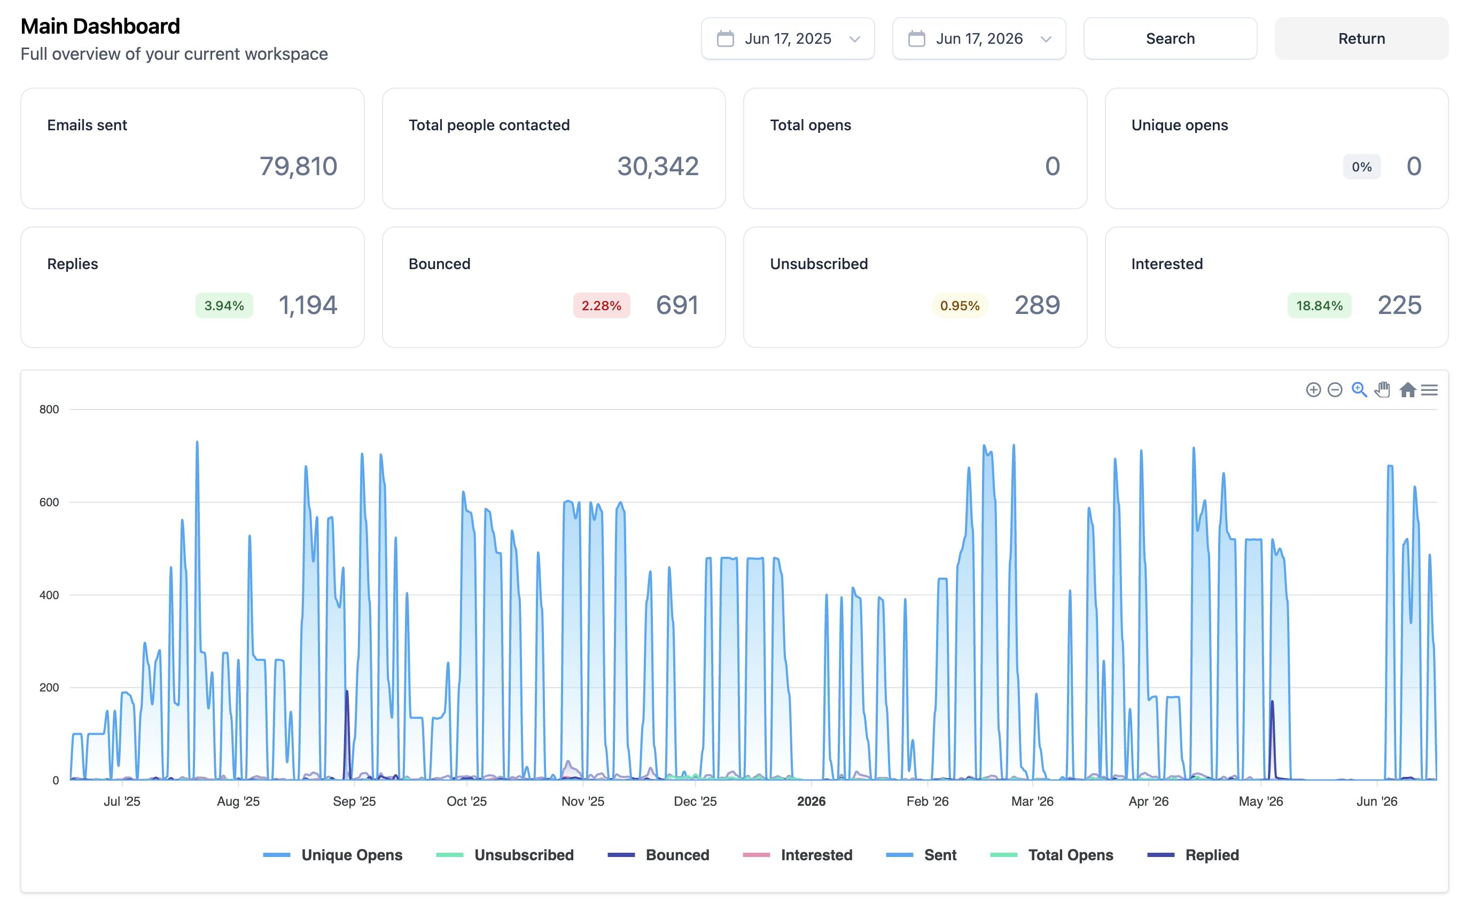Click the 2026 x-axis label
This screenshot has height=912, width=1465.
[x=811, y=801]
